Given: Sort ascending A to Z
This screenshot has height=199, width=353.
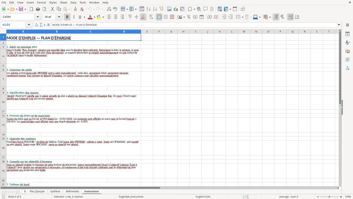Looking at the screenshot, I should pos(149,9).
